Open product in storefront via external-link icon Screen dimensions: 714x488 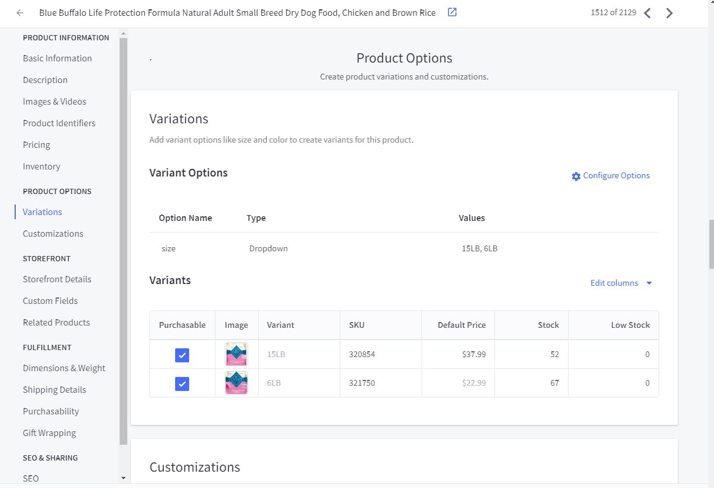[x=452, y=12]
